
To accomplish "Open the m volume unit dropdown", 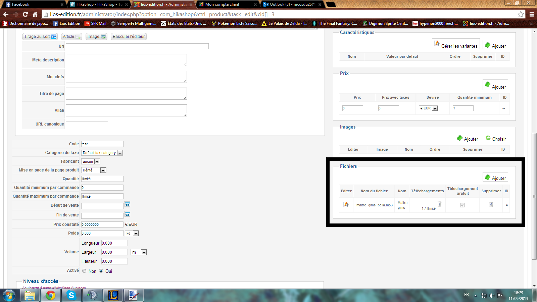I will click(x=139, y=252).
